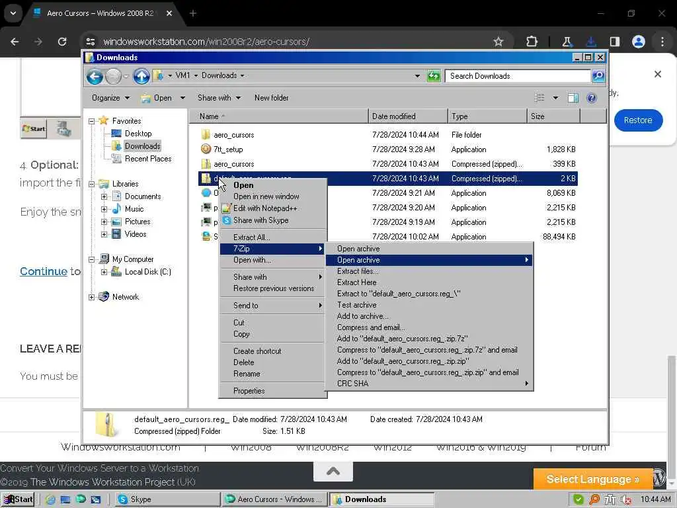Viewport: 677px width, 508px height.
Task: Select the 7tt_setup application icon
Action: pos(206,149)
